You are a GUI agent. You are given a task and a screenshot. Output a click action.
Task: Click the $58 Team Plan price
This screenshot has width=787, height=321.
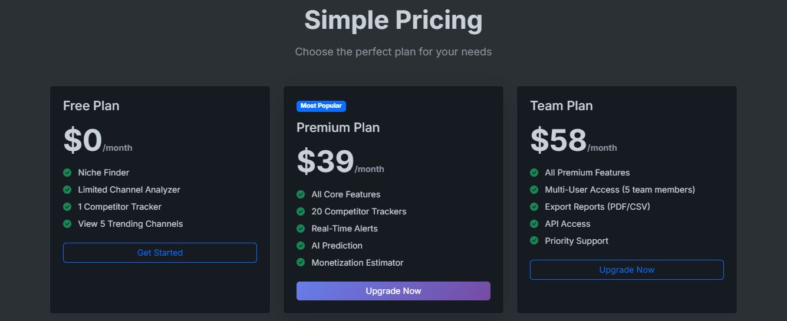[x=558, y=140]
